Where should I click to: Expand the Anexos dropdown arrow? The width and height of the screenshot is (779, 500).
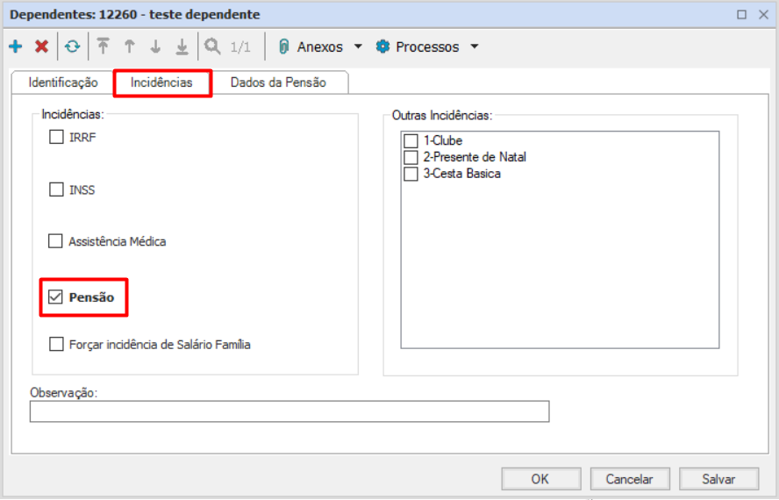358,46
